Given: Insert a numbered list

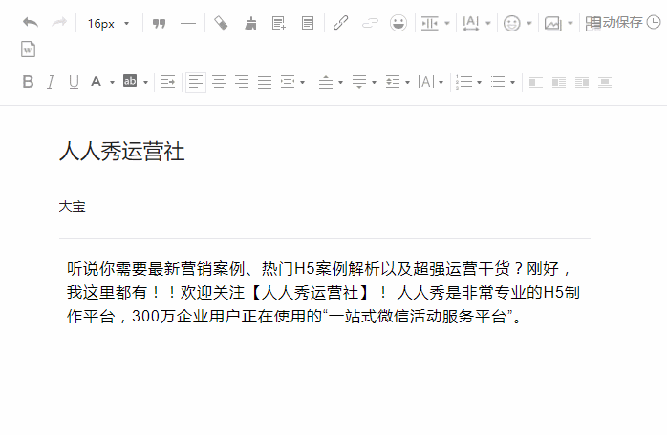Looking at the screenshot, I should [463, 82].
